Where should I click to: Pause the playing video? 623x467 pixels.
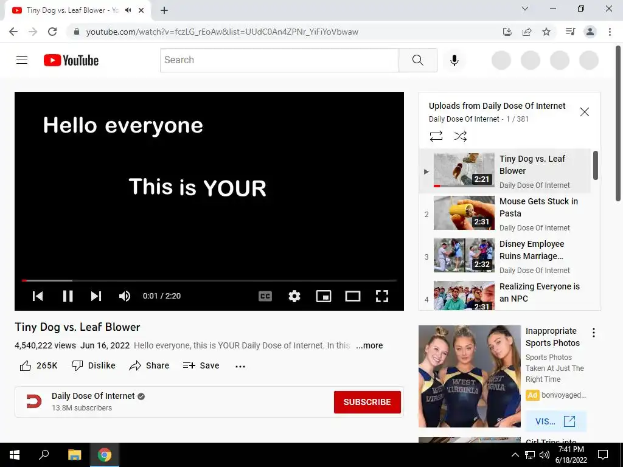68,296
